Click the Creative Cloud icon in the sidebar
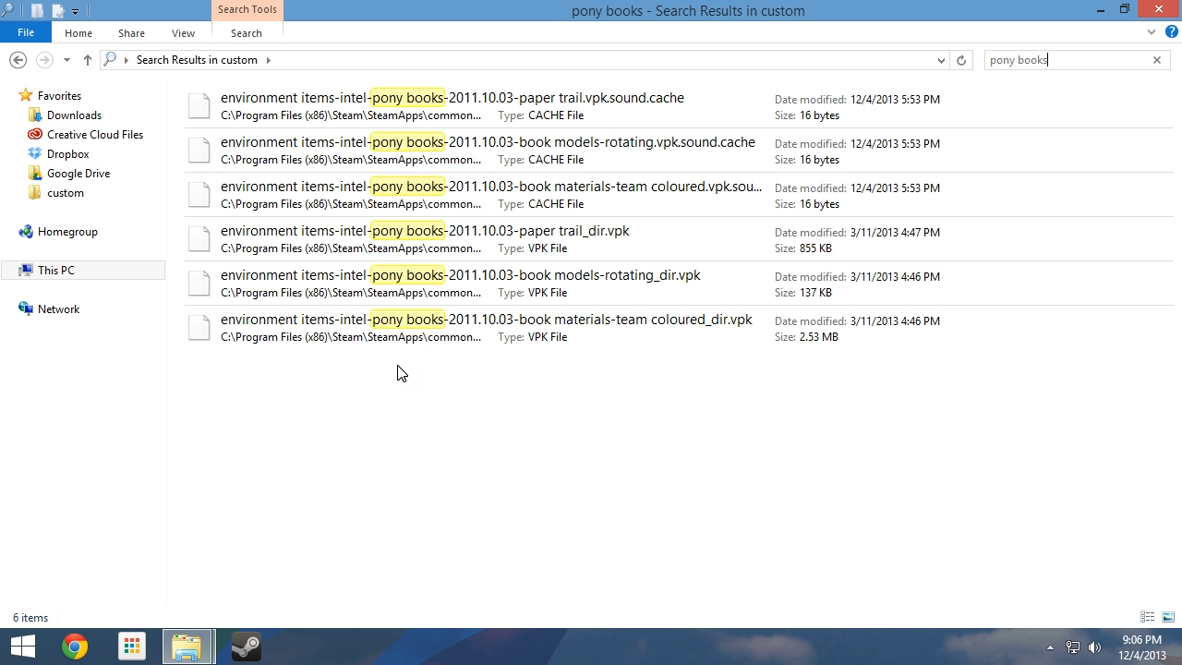 click(x=35, y=135)
